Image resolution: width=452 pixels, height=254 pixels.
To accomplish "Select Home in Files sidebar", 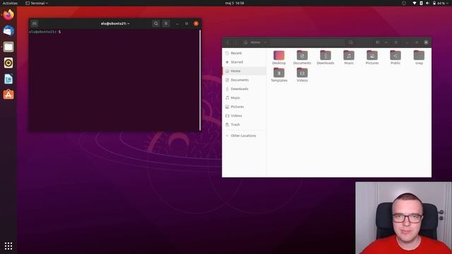I will (x=244, y=71).
